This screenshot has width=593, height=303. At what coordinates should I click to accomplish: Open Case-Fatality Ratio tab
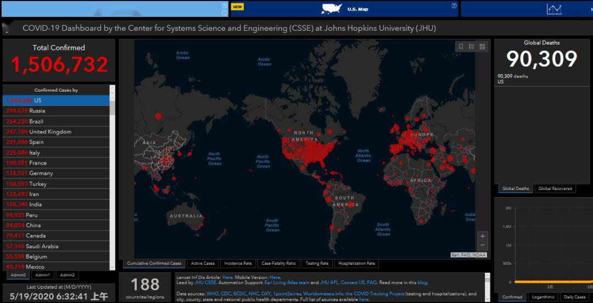pyautogui.click(x=278, y=263)
